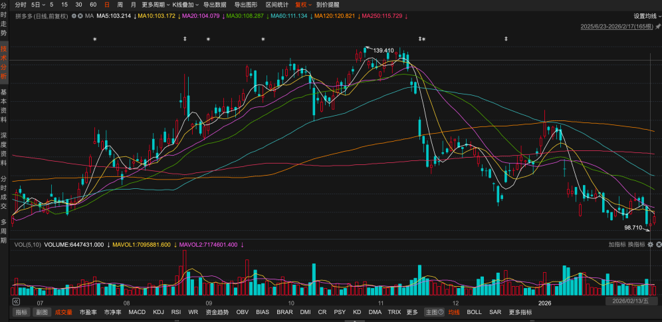662x322 pixels.
Task: Toggle the 指标 button in bottom bar
Action: (21, 312)
